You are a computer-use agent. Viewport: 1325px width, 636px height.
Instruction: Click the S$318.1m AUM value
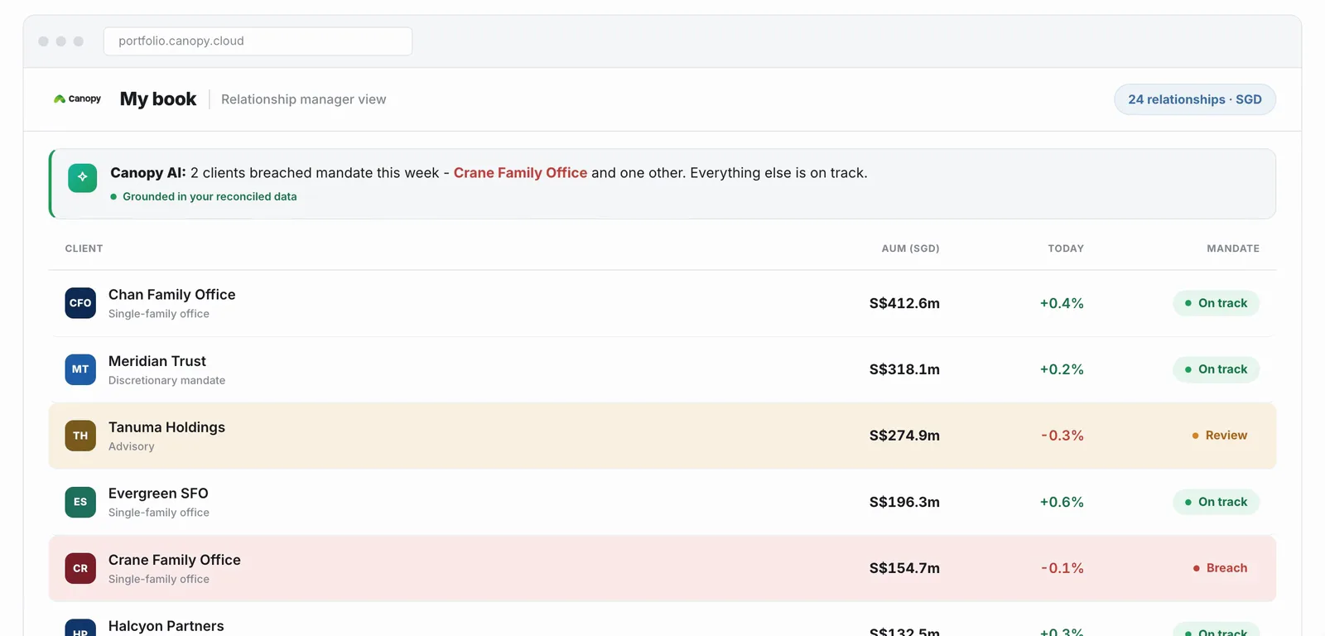click(904, 369)
